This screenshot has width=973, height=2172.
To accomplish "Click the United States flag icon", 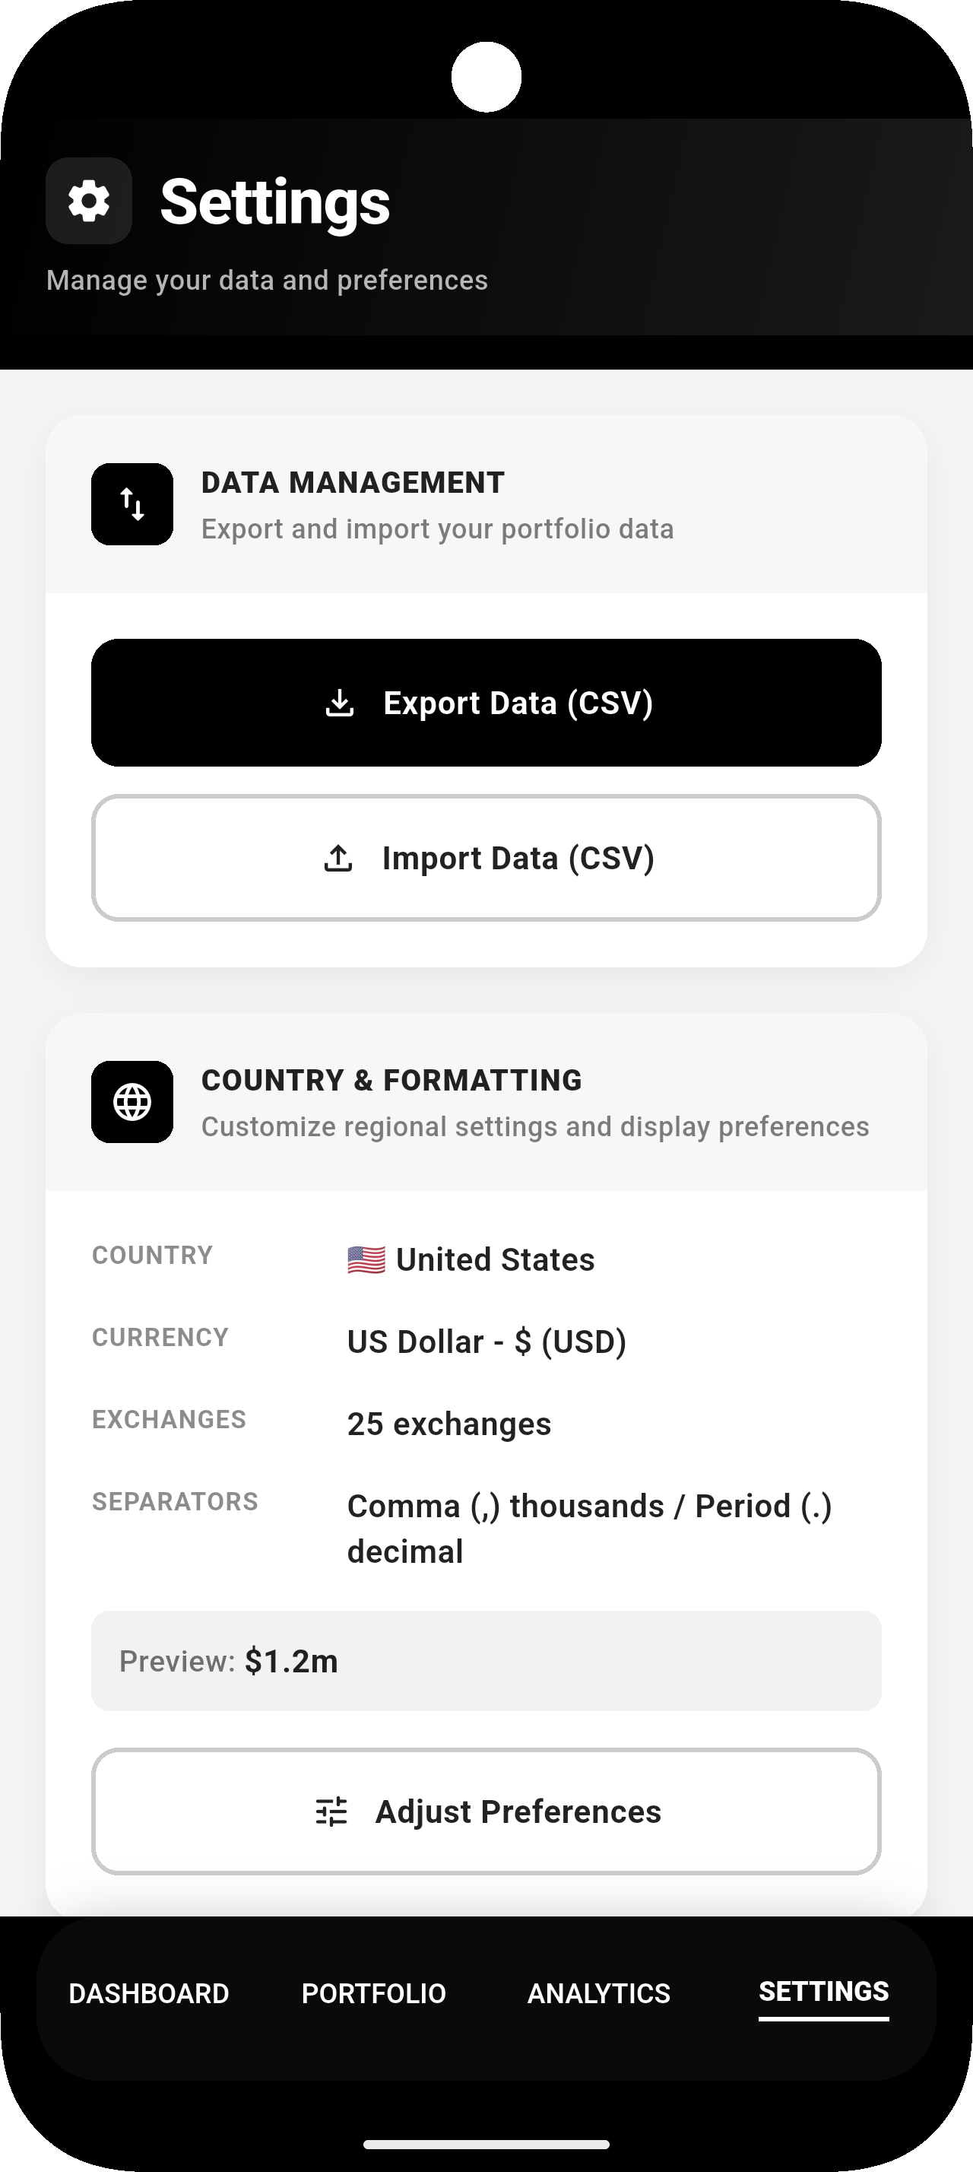I will [x=366, y=1259].
